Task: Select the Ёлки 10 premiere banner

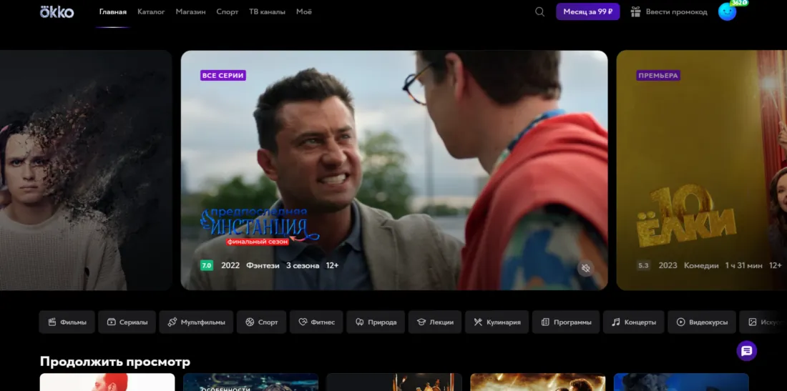Action: pos(701,172)
